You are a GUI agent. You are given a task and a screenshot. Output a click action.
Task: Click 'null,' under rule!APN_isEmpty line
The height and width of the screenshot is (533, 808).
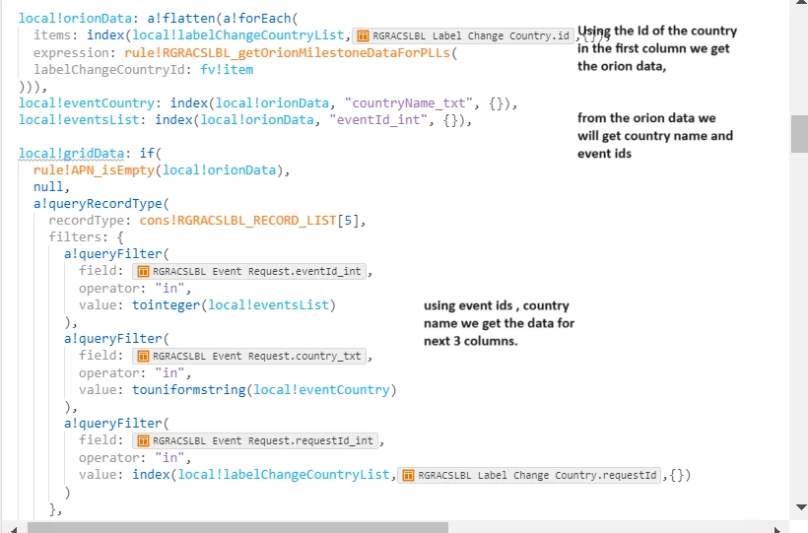point(51,186)
